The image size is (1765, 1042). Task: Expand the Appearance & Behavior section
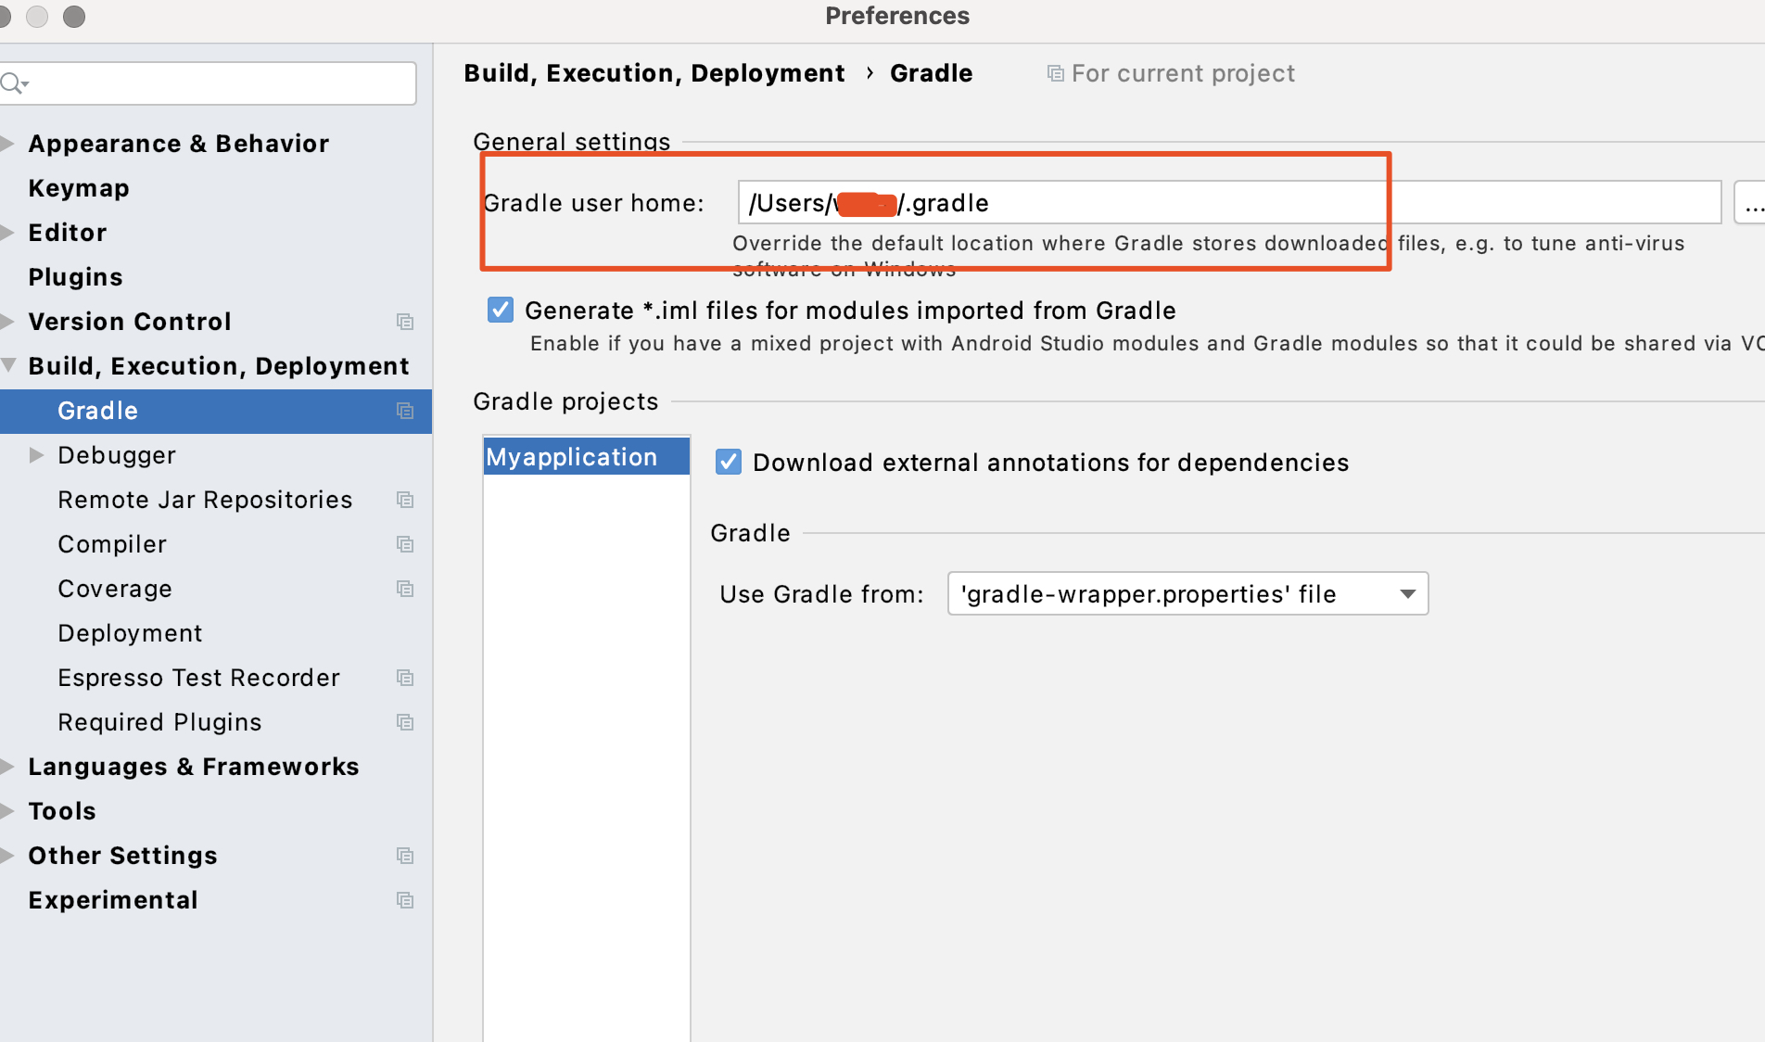[x=6, y=144]
